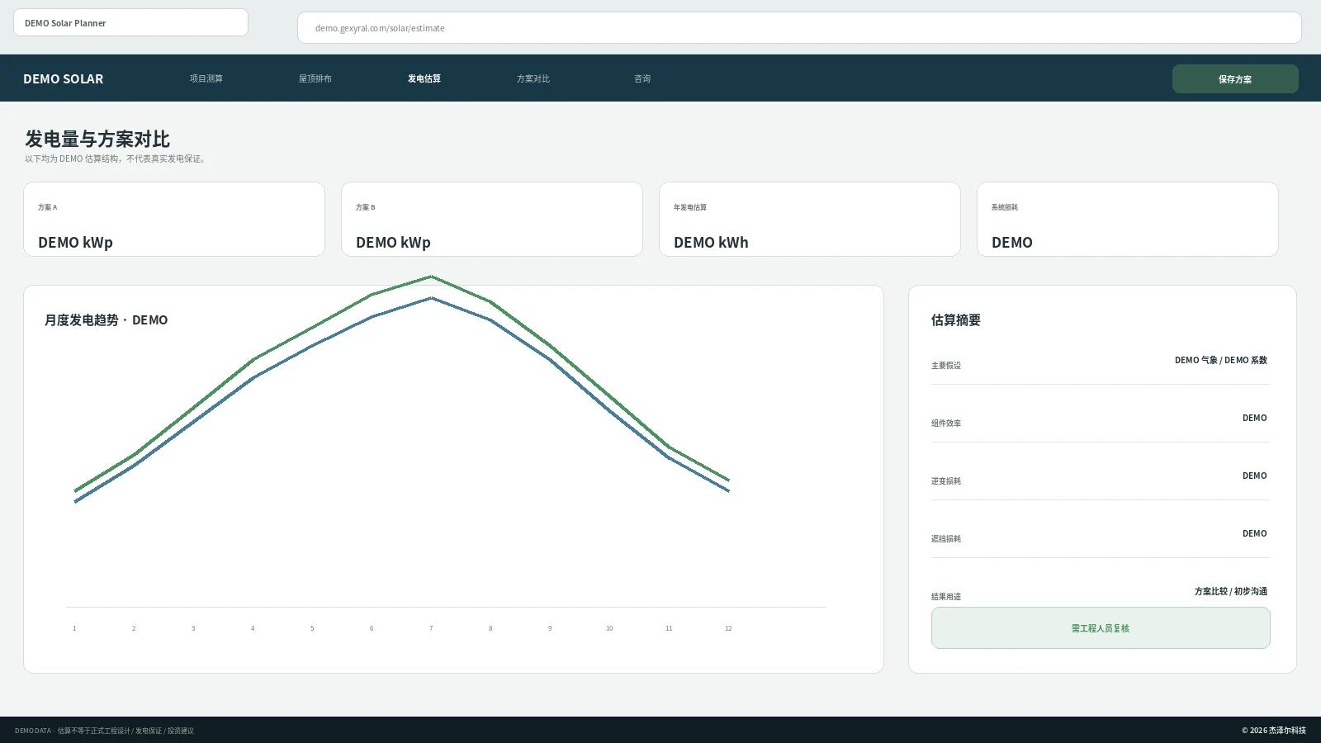
Task: Click the 估算摘要 heading
Action: 956,320
